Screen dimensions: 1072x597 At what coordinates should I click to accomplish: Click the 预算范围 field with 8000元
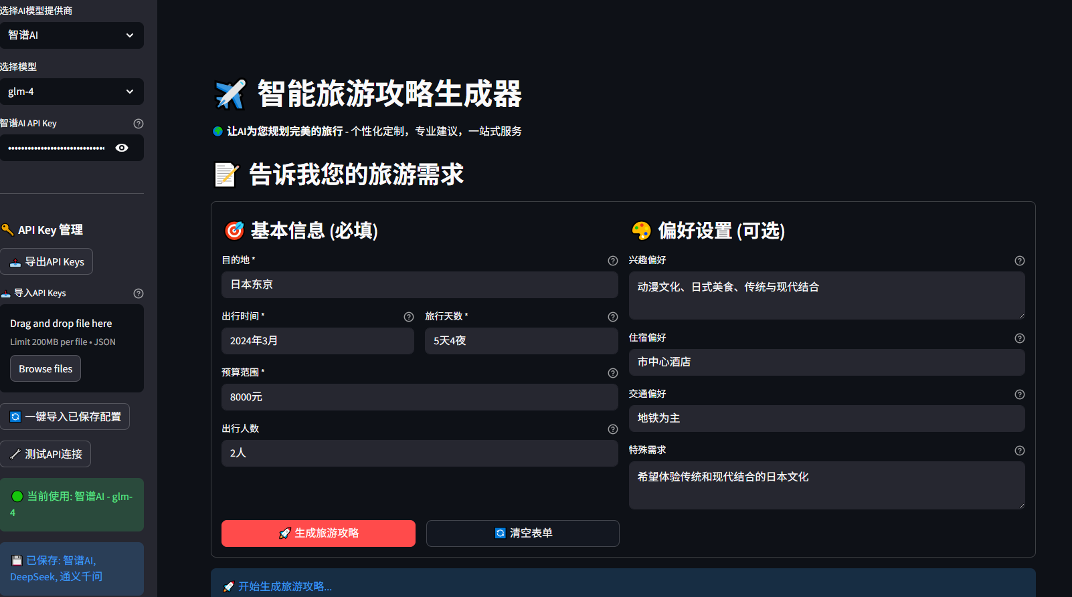420,397
